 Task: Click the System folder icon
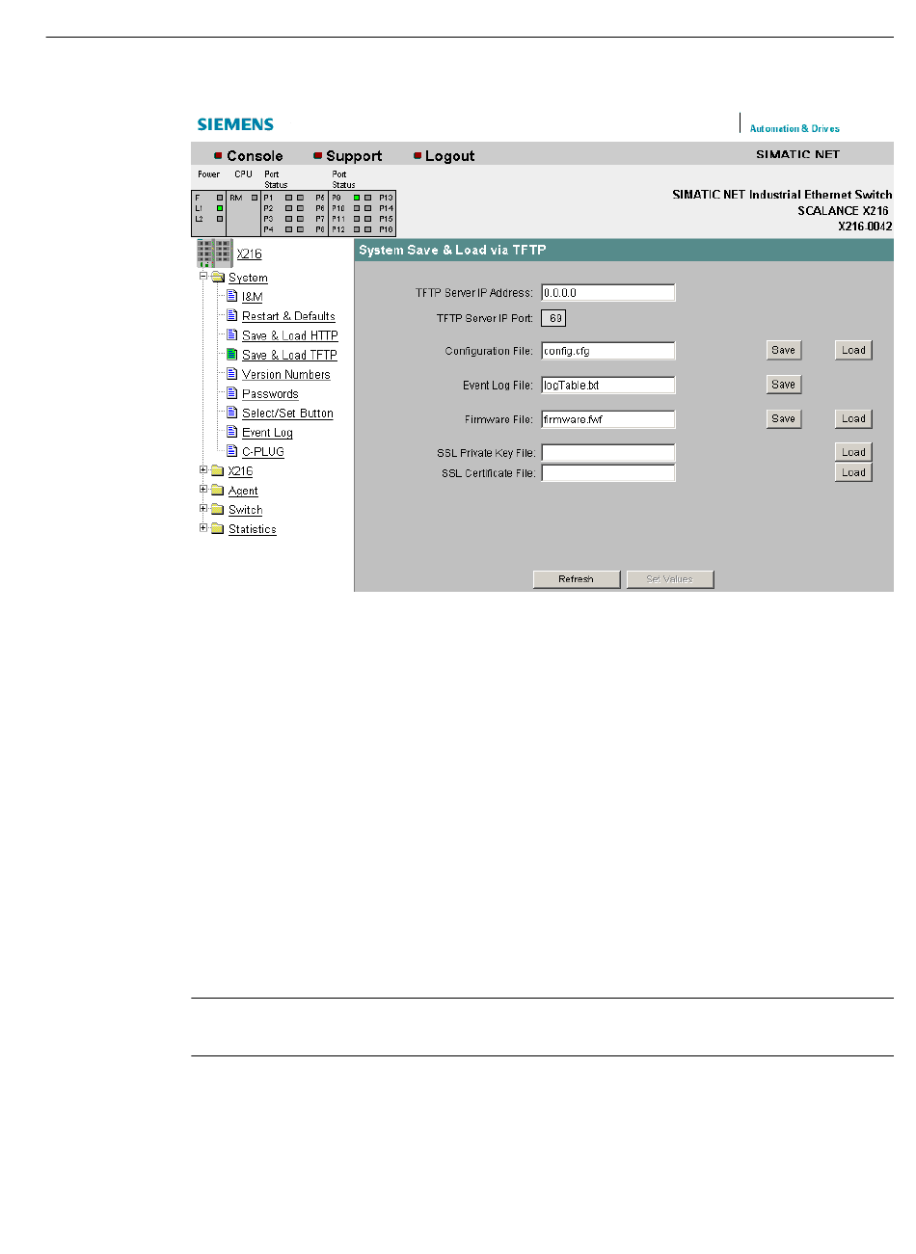click(x=218, y=278)
